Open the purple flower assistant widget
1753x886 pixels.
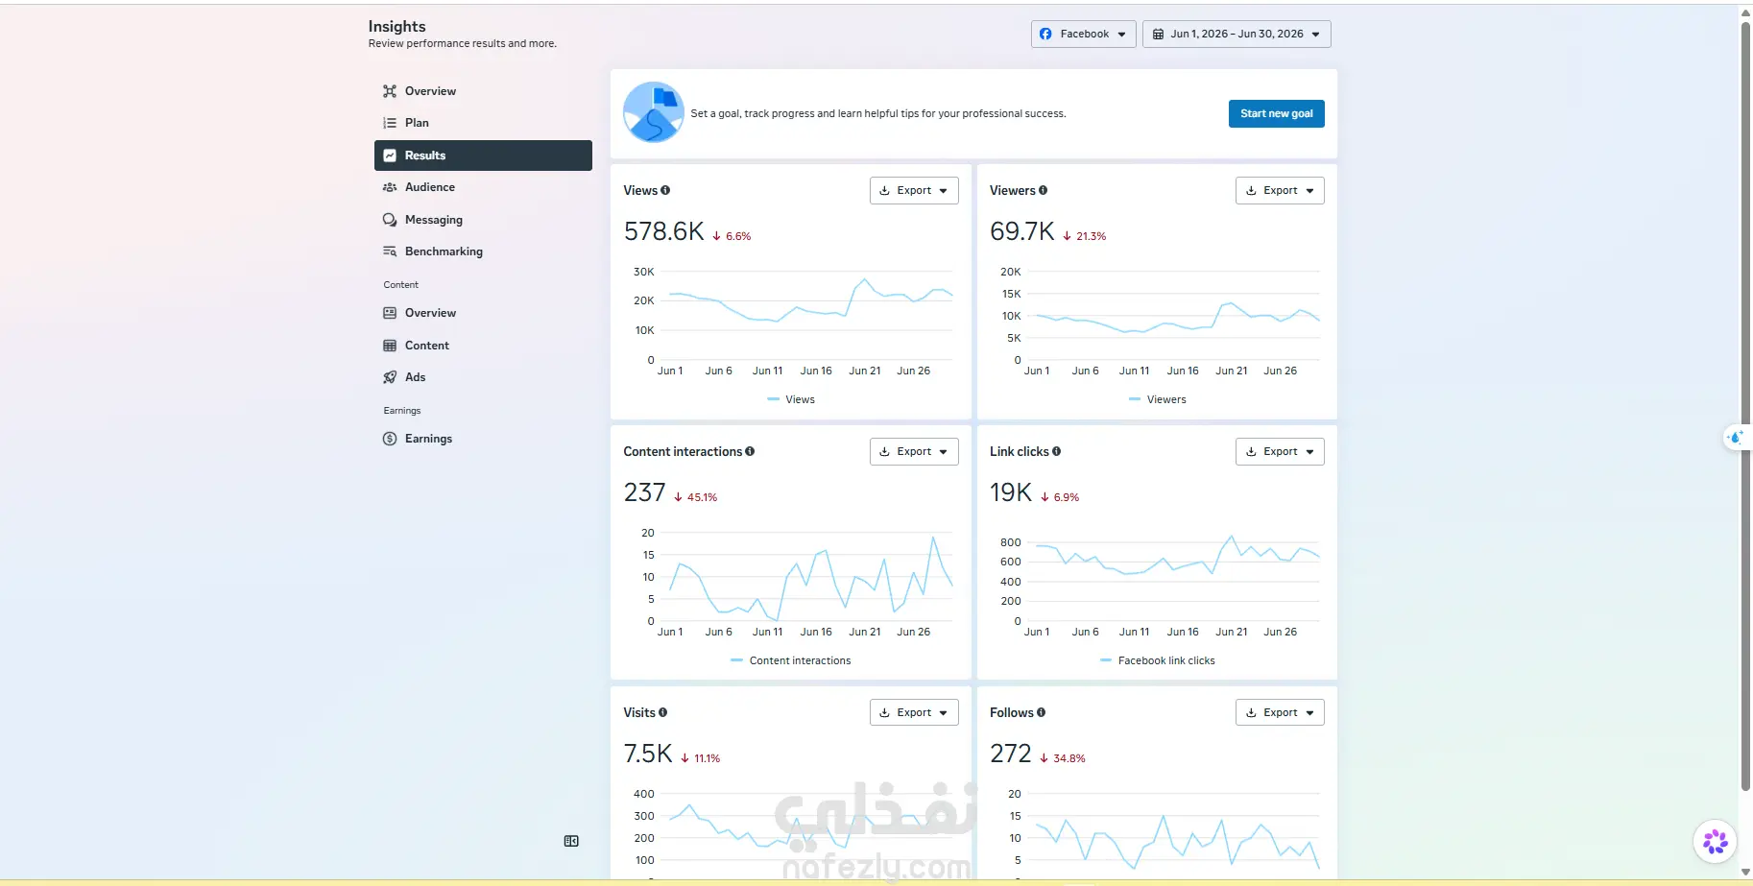tap(1715, 842)
